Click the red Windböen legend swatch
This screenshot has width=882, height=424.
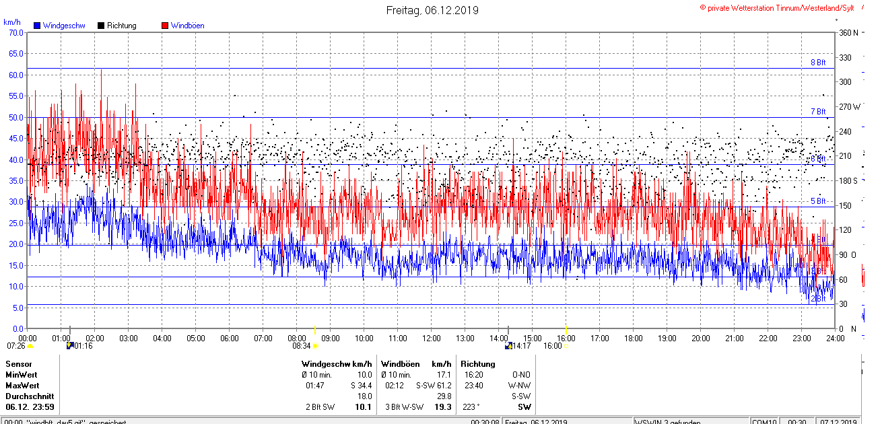pyautogui.click(x=165, y=26)
